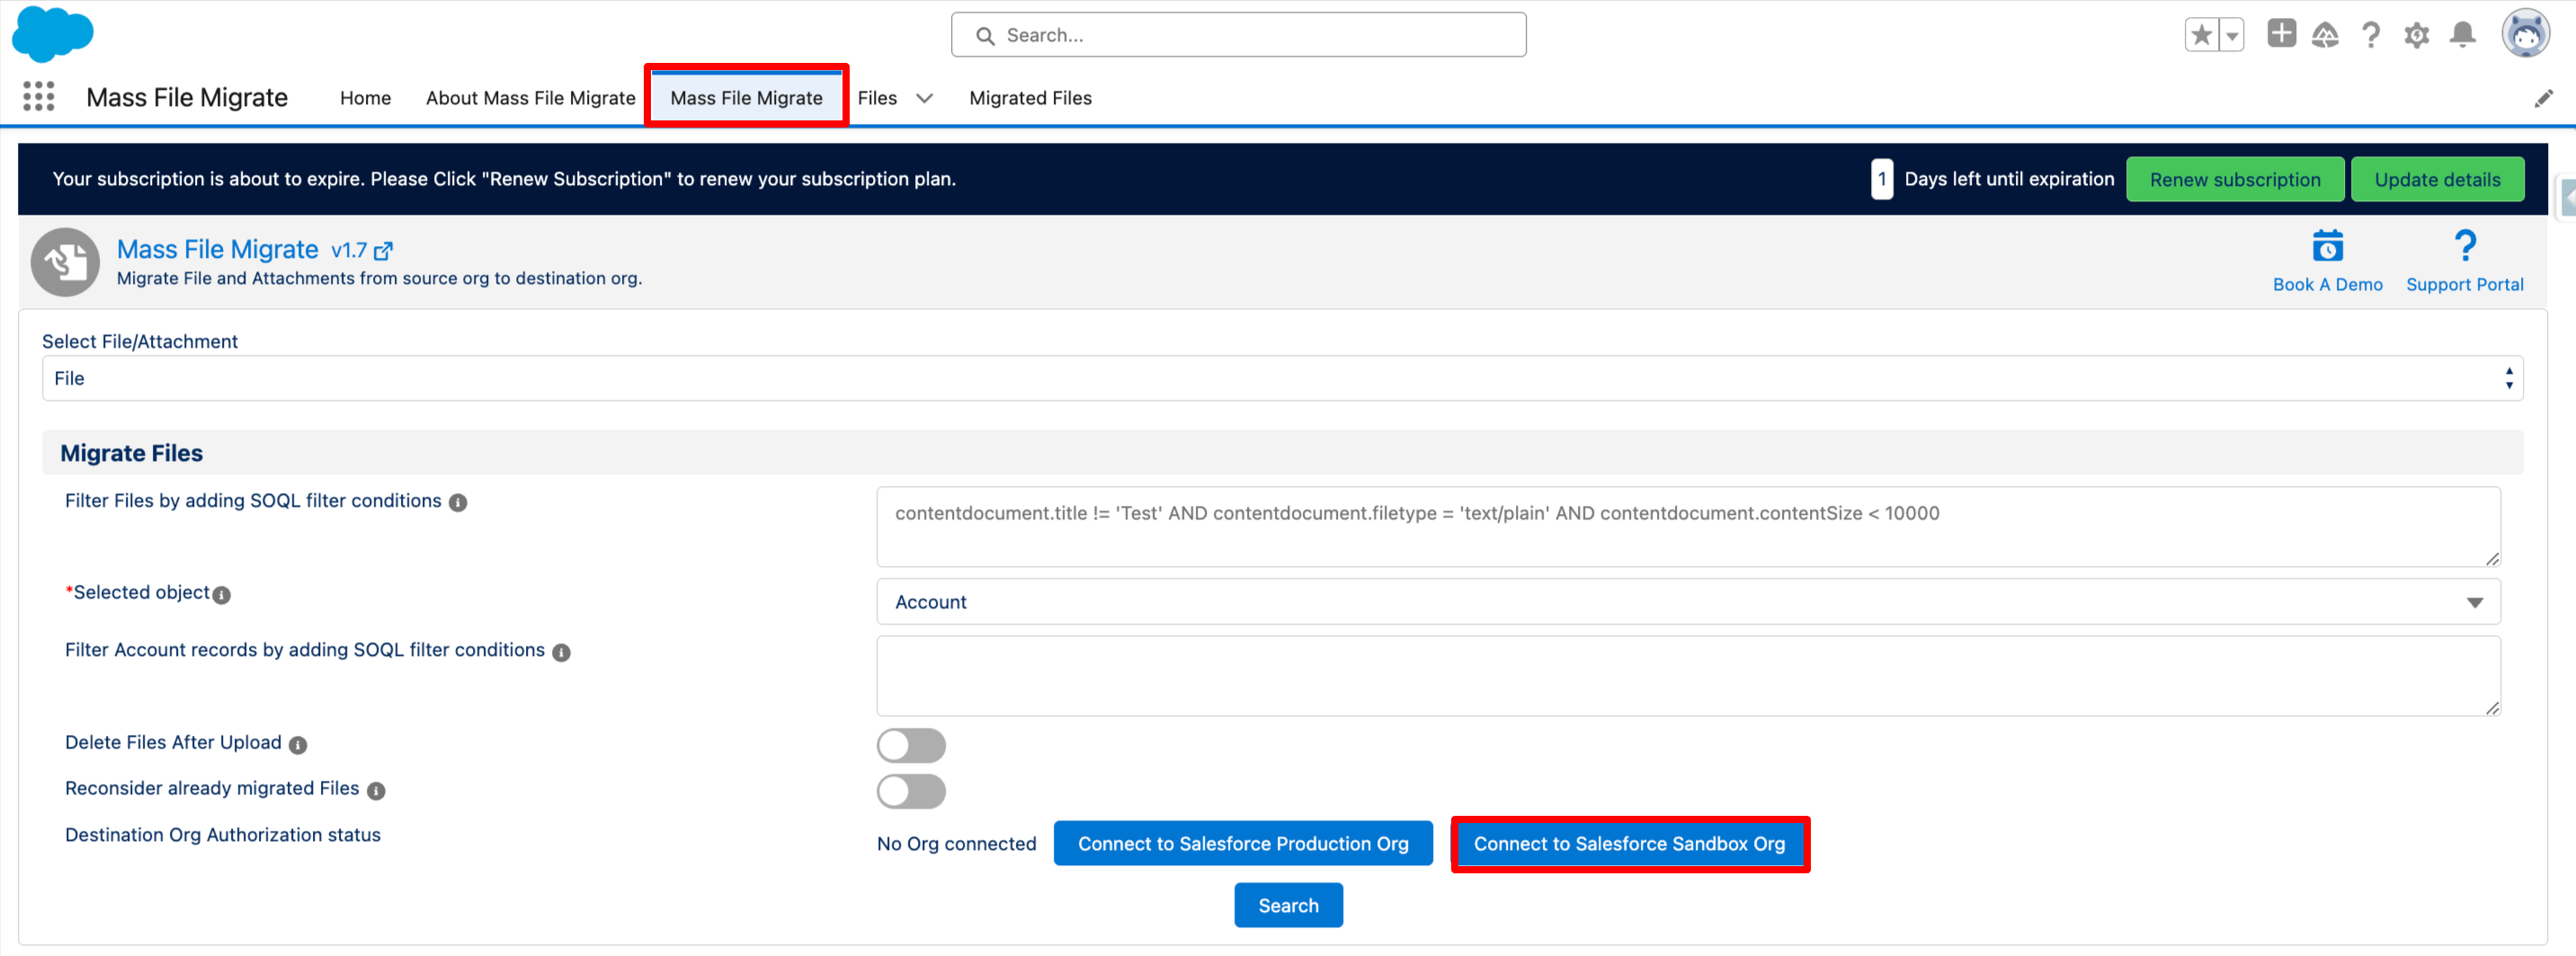Click the Mass File Migrate app logo icon
The width and height of the screenshot is (2576, 956).
(65, 262)
